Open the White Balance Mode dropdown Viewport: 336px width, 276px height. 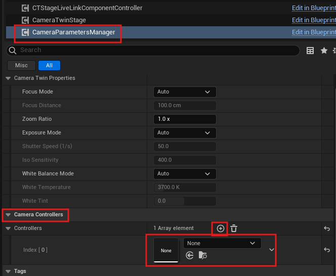pos(185,174)
